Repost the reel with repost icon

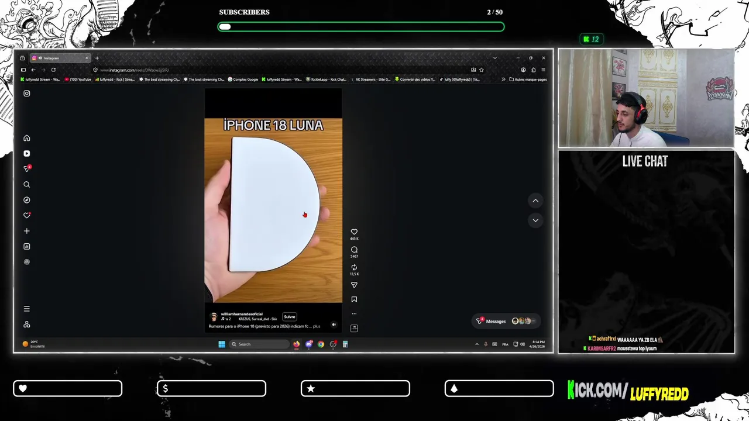click(x=354, y=267)
